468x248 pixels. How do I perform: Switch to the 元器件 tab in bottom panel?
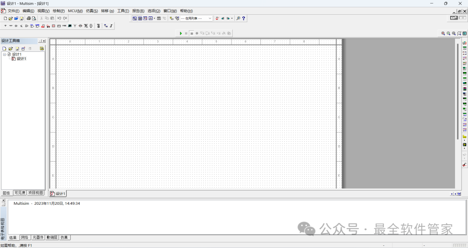[38, 238]
